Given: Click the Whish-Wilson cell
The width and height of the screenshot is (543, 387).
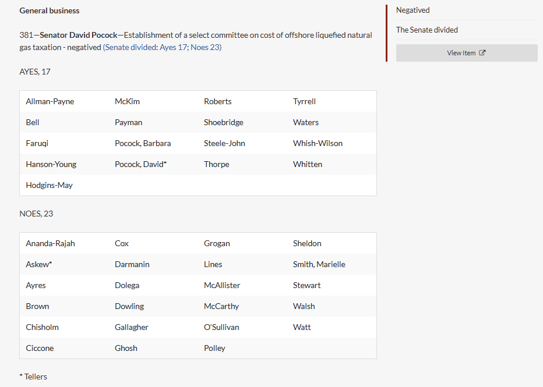Looking at the screenshot, I should click(318, 143).
